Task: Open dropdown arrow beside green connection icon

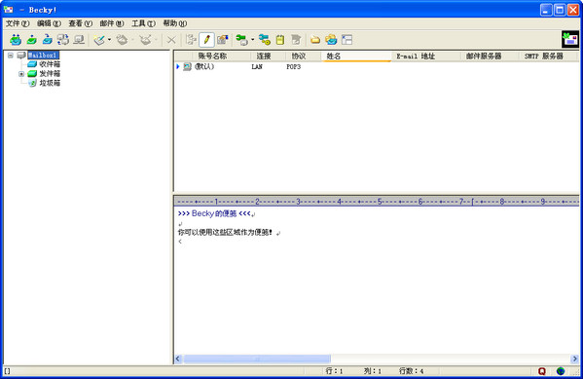Action: [252, 40]
